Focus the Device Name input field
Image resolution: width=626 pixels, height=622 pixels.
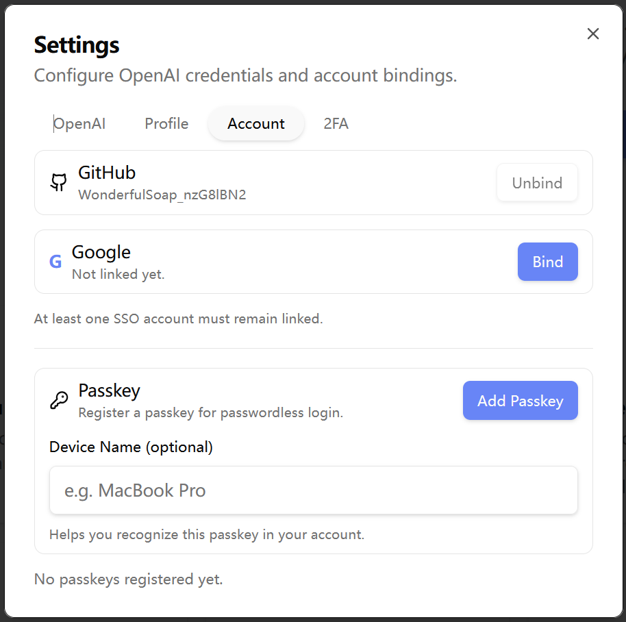tap(313, 490)
